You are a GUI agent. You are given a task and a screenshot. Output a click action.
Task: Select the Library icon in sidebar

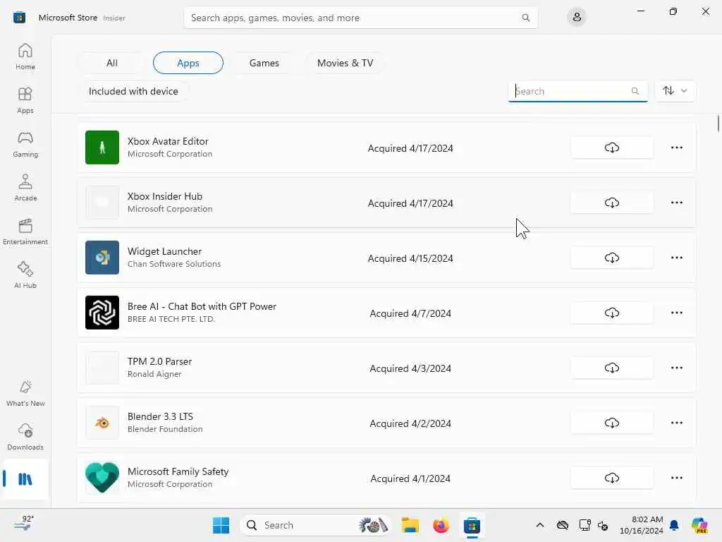pyautogui.click(x=25, y=479)
